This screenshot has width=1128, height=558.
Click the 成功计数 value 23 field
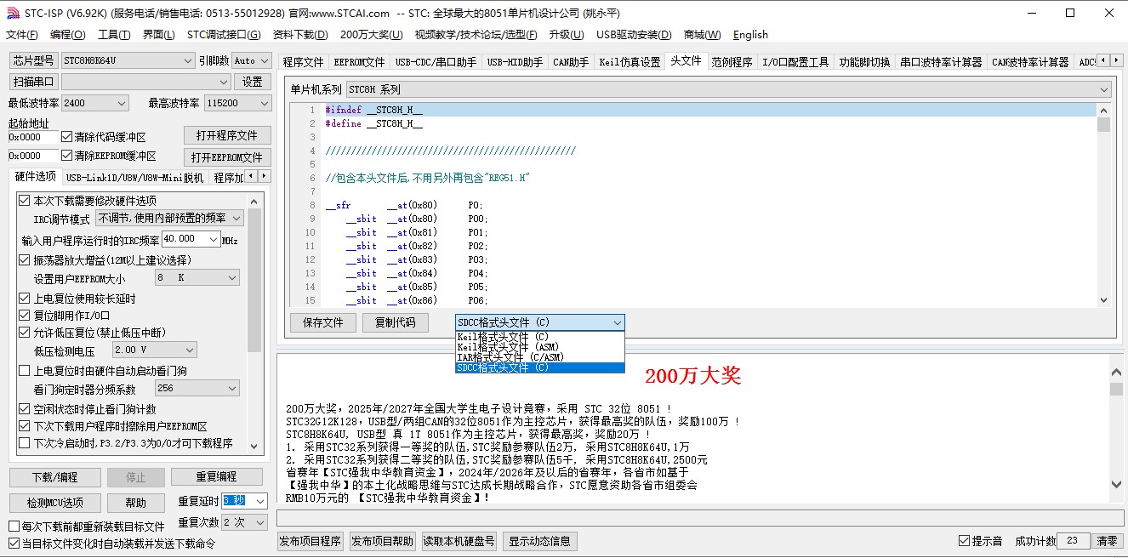pos(1073,541)
